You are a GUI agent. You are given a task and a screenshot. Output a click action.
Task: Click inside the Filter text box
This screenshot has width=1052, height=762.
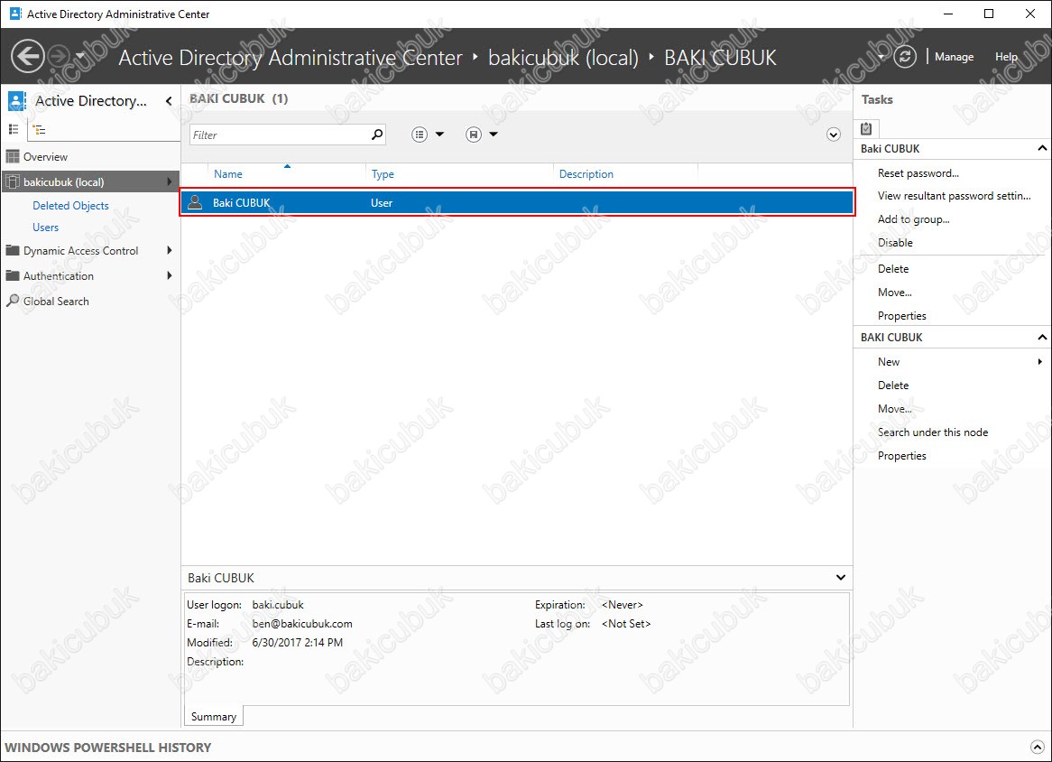(279, 135)
